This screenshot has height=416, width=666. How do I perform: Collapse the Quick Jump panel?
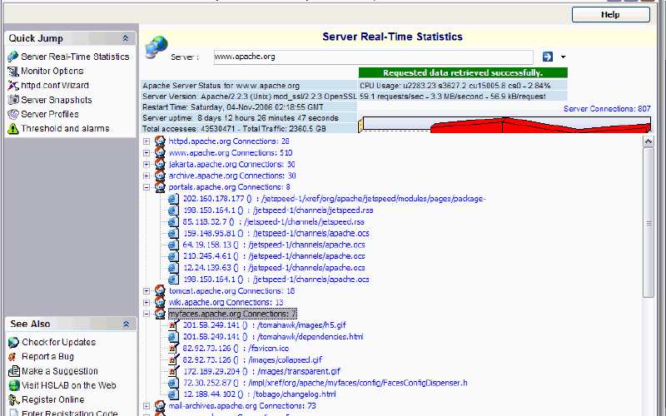125,38
